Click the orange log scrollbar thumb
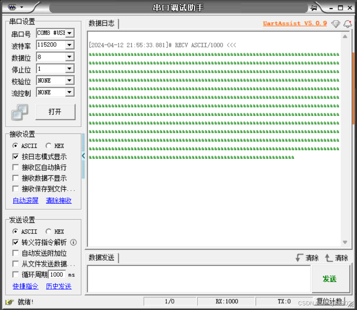The width and height of the screenshot is (357, 310). point(353,88)
